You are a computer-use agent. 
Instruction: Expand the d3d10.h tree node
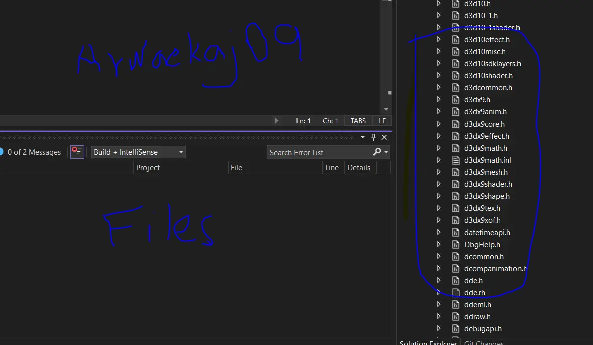(x=438, y=4)
